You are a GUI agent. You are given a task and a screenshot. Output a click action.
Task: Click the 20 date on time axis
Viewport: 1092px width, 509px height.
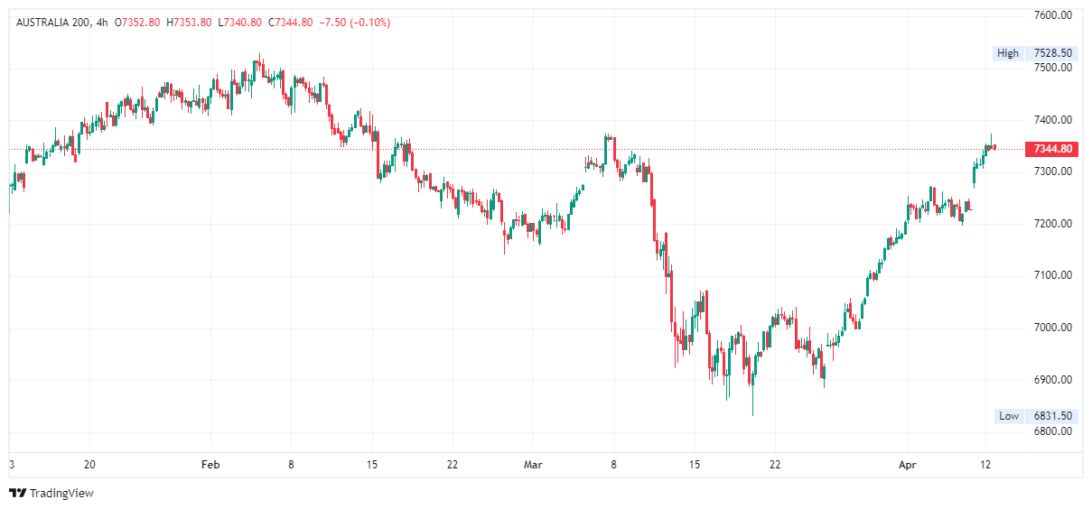(x=89, y=465)
